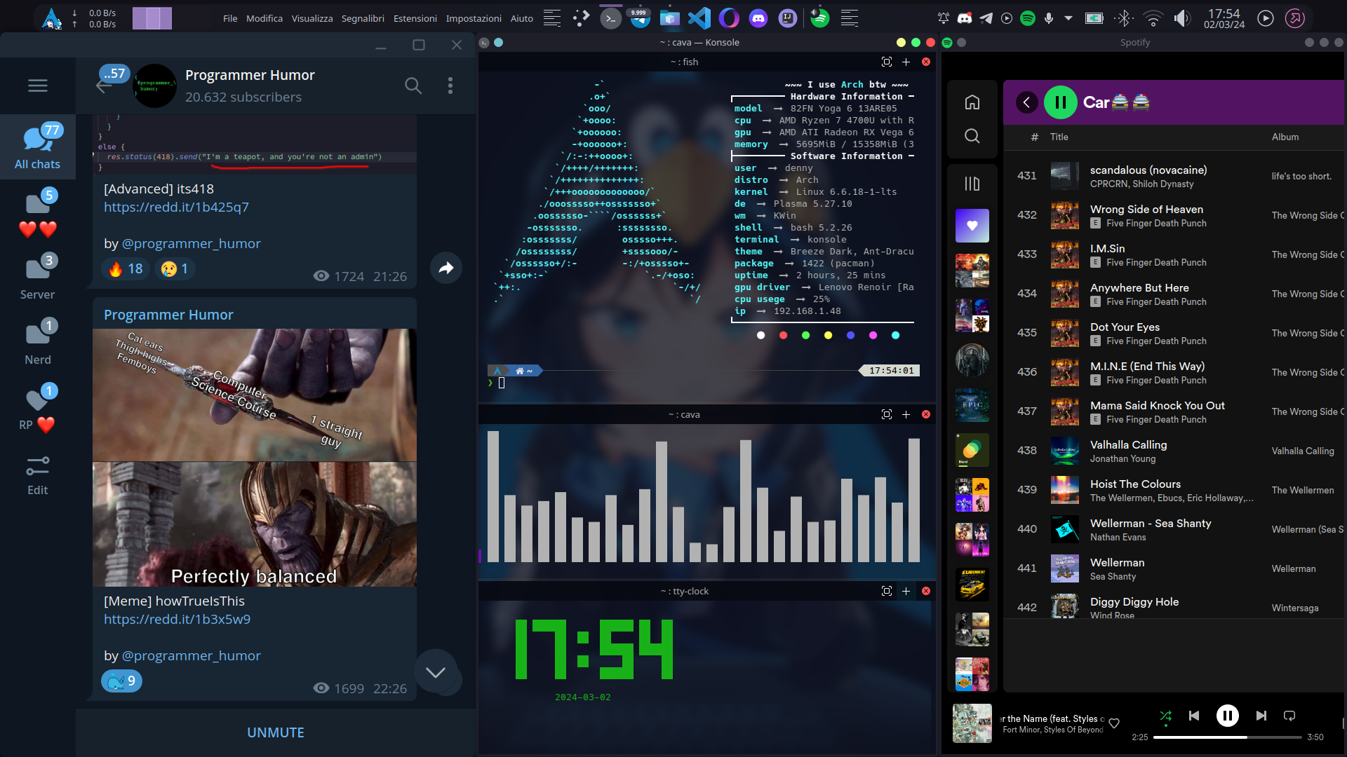Image resolution: width=1347 pixels, height=757 pixels.
Task: Launch Visual Studio Code from taskbar
Action: pyautogui.click(x=699, y=18)
